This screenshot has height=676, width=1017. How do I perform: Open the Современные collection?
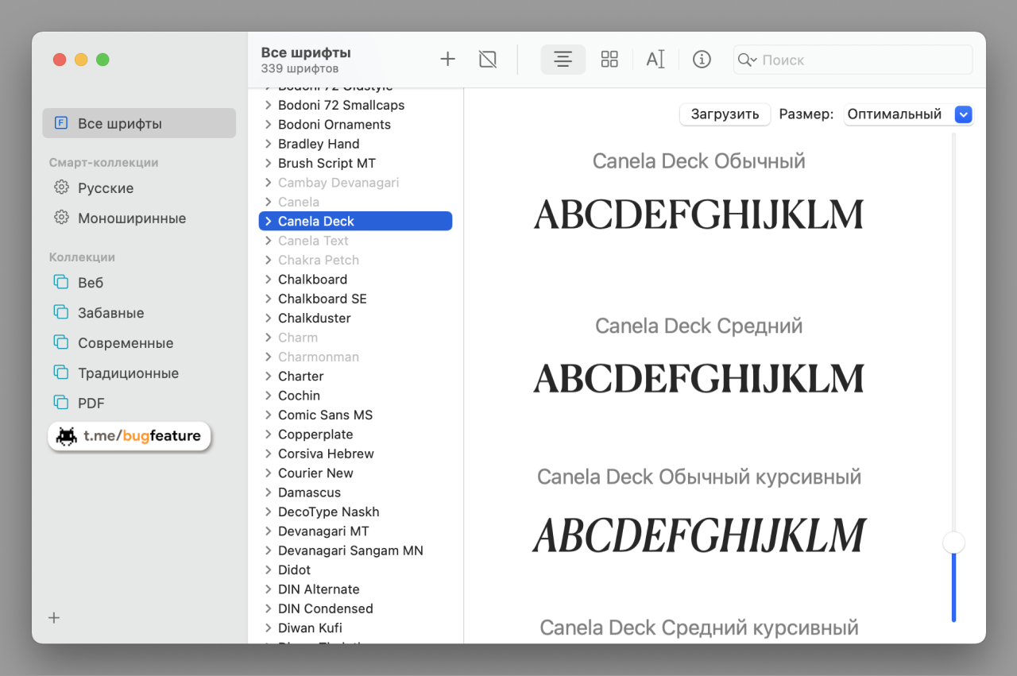pos(126,343)
